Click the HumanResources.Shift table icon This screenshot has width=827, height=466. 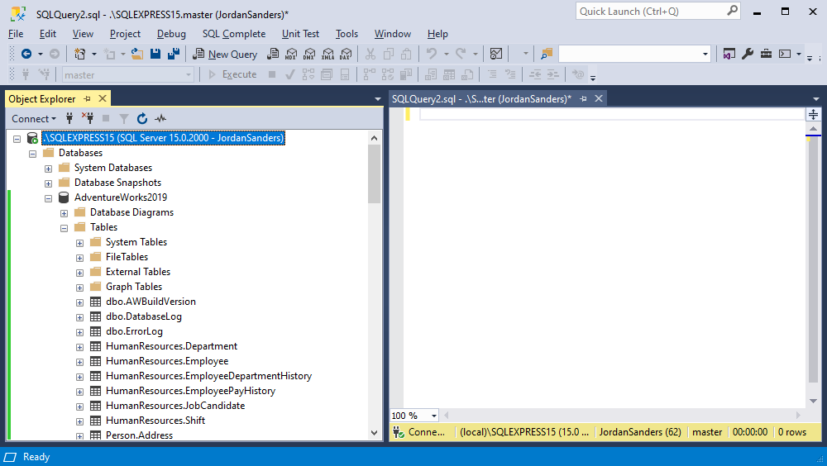pyautogui.click(x=95, y=421)
